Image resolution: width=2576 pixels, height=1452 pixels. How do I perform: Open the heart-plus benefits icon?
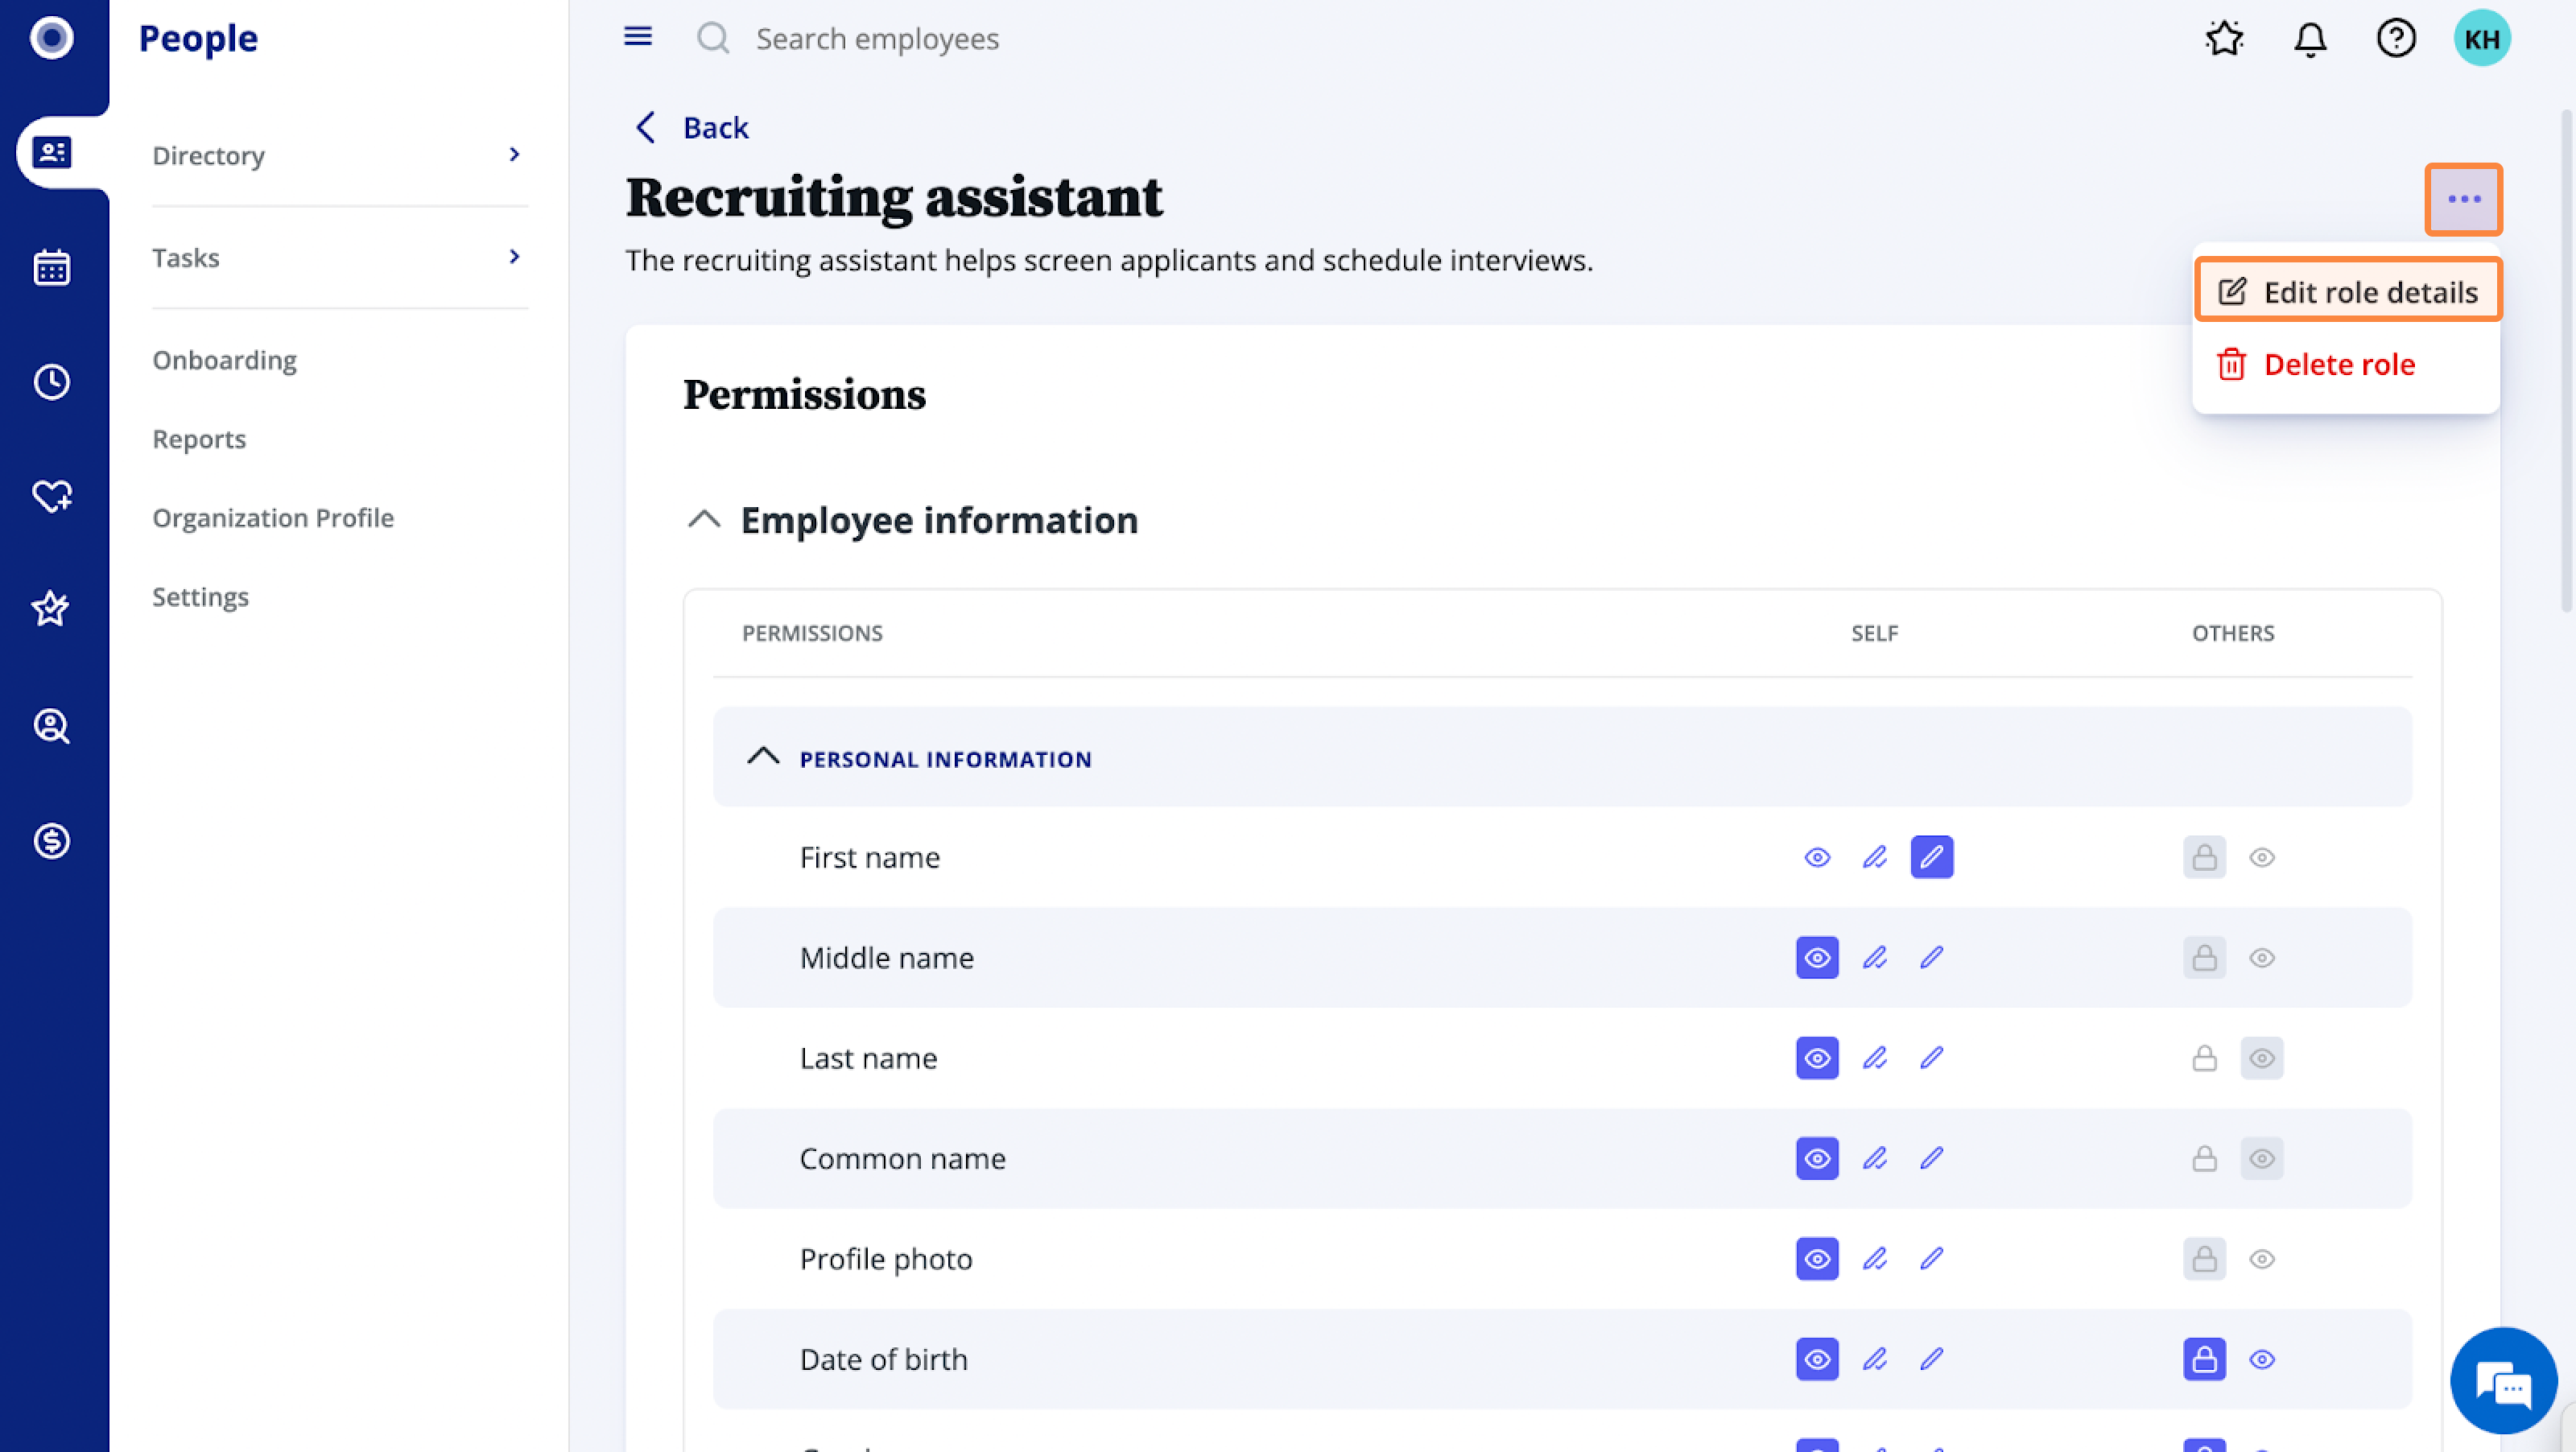pyautogui.click(x=52, y=495)
